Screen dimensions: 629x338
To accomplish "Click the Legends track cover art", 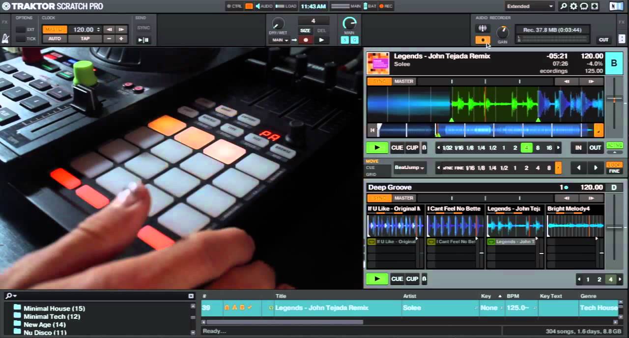I will click(x=378, y=63).
